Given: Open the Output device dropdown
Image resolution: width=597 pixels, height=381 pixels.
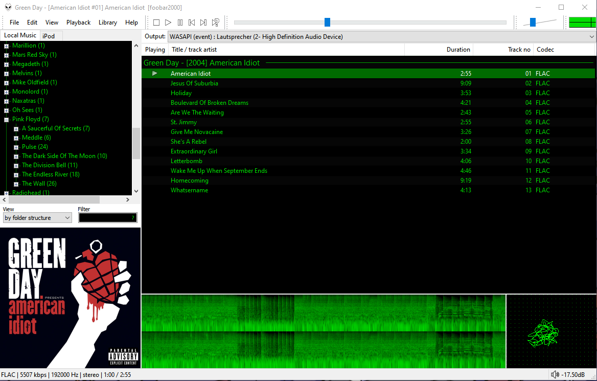Looking at the screenshot, I should [x=381, y=37].
